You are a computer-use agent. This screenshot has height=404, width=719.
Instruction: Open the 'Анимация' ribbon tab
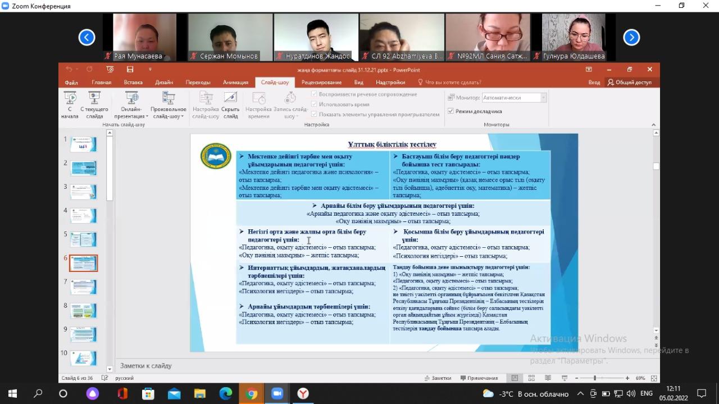coord(235,83)
